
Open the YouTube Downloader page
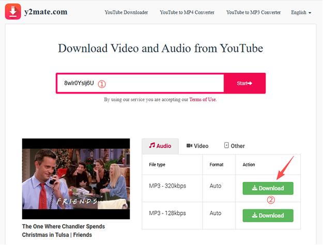click(126, 12)
